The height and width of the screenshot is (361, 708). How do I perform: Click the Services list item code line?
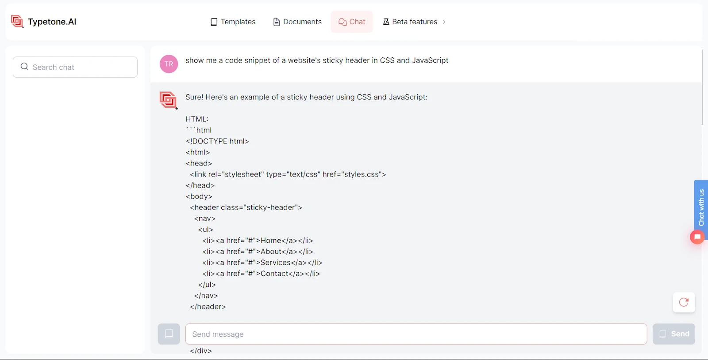pos(262,263)
